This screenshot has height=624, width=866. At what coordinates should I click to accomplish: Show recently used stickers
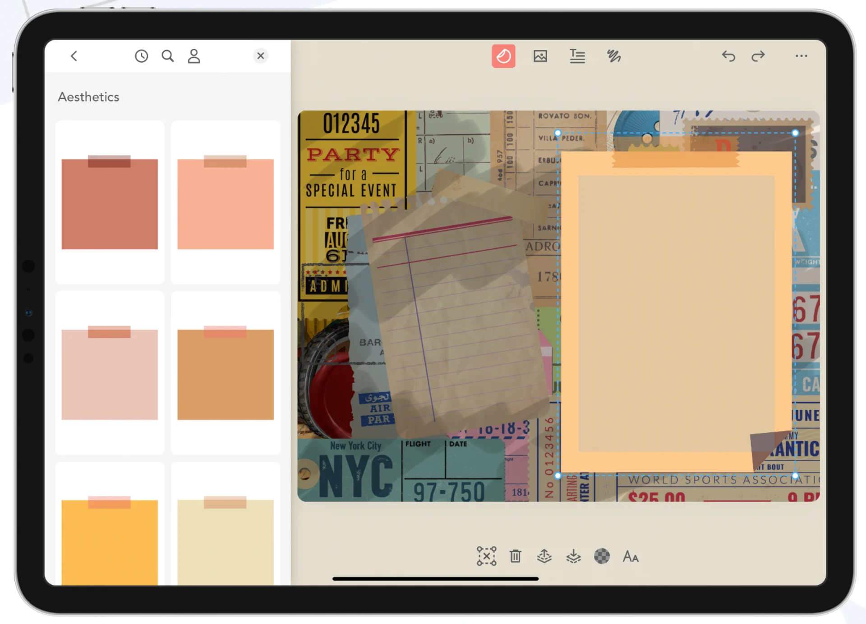click(x=141, y=56)
